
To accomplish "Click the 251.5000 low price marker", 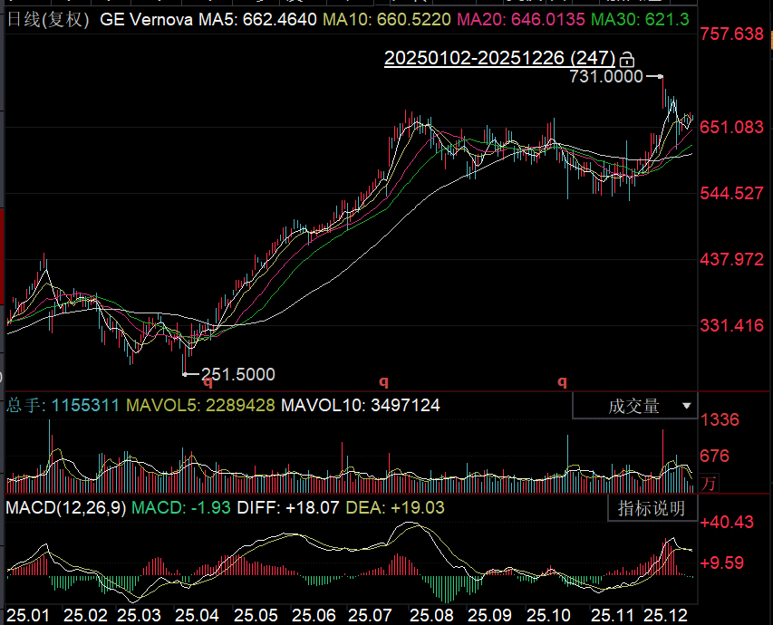I will click(237, 374).
